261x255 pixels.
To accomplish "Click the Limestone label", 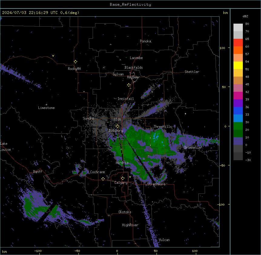I will (46, 108).
